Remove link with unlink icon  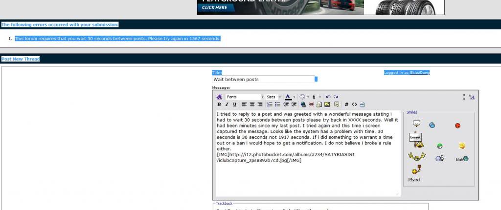(x=312, y=105)
